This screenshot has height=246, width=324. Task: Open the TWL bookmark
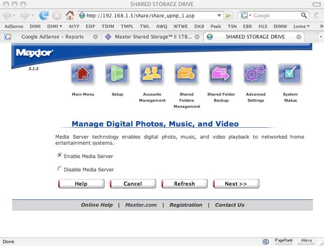point(145,26)
